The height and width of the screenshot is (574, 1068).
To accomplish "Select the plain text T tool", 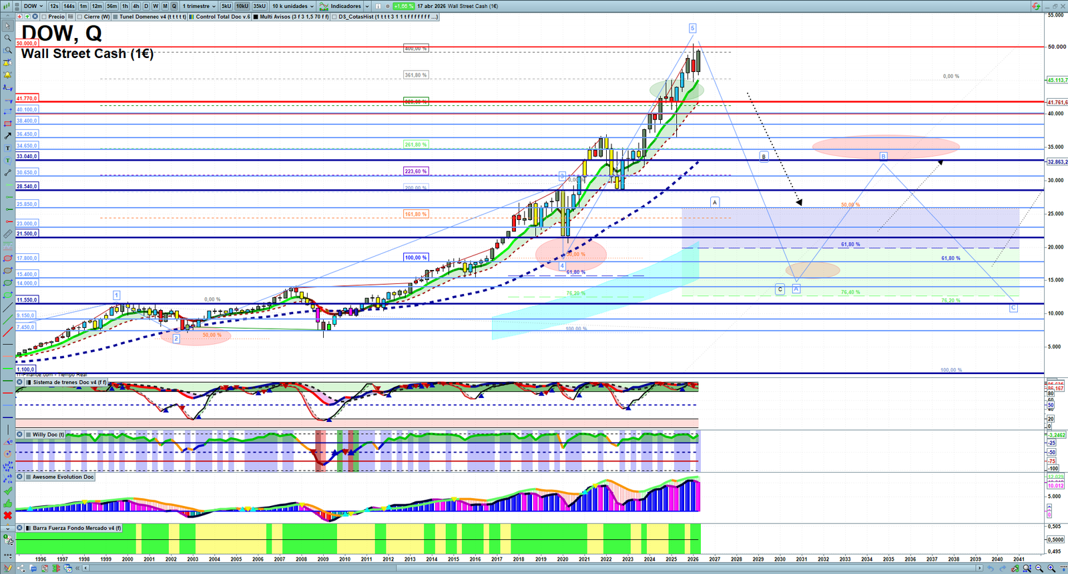I will (x=7, y=148).
